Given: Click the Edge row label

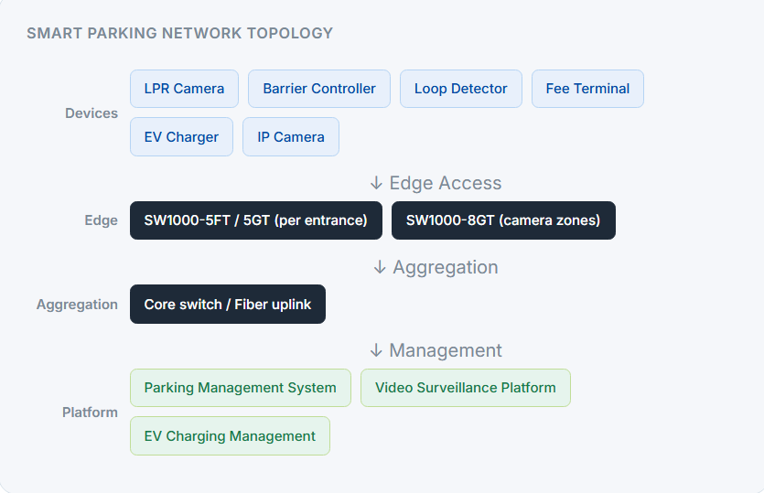Looking at the screenshot, I should pyautogui.click(x=102, y=220).
